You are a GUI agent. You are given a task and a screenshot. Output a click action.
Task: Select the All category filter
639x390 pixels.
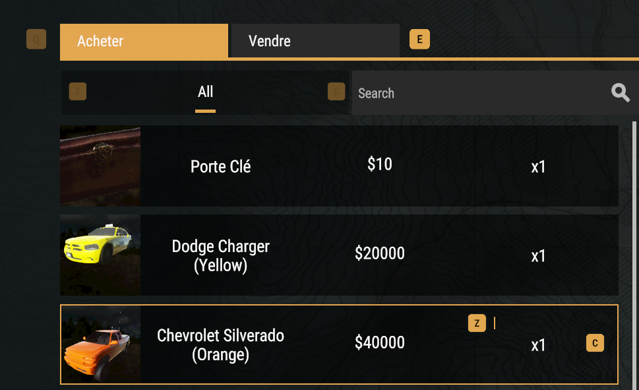pos(206,92)
